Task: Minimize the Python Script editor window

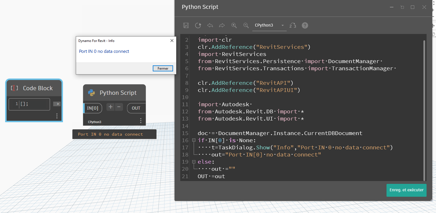Action: pyautogui.click(x=392, y=7)
